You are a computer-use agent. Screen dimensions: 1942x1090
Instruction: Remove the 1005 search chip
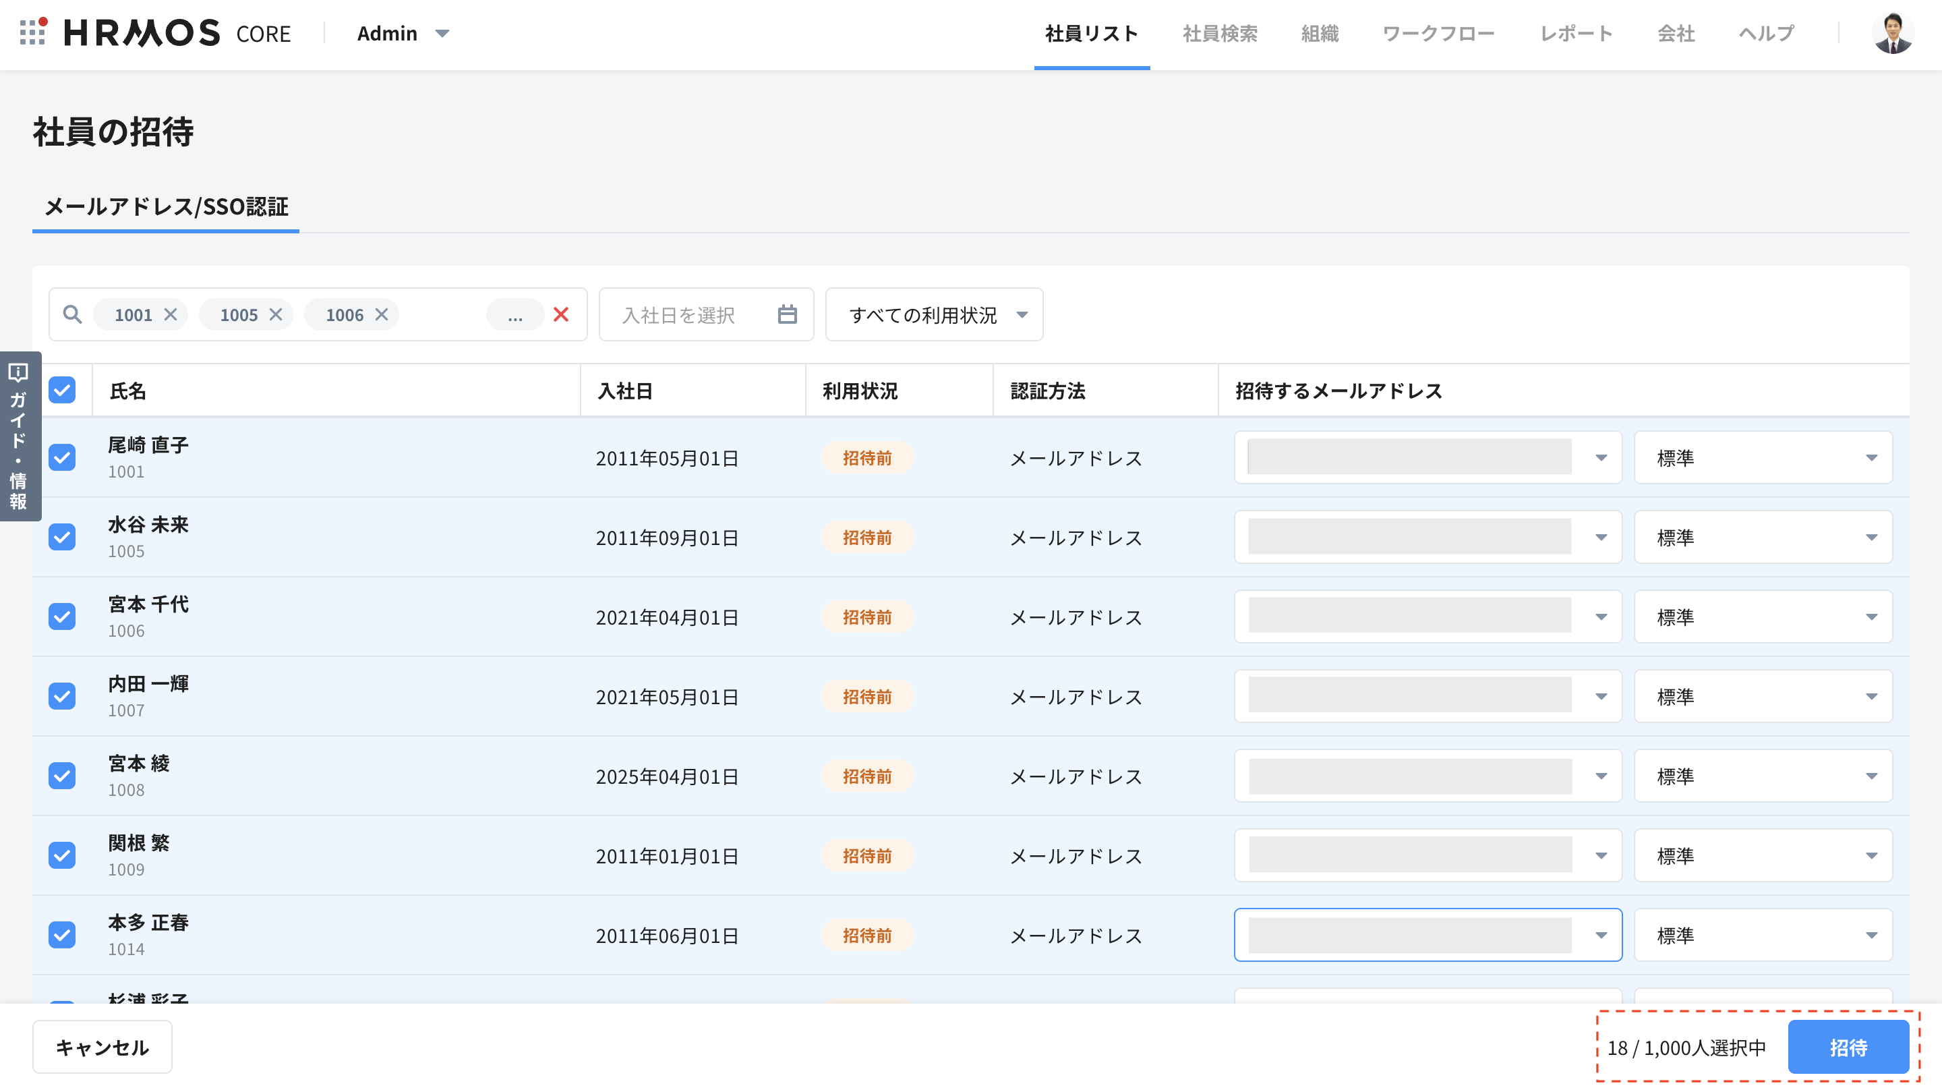click(x=276, y=314)
